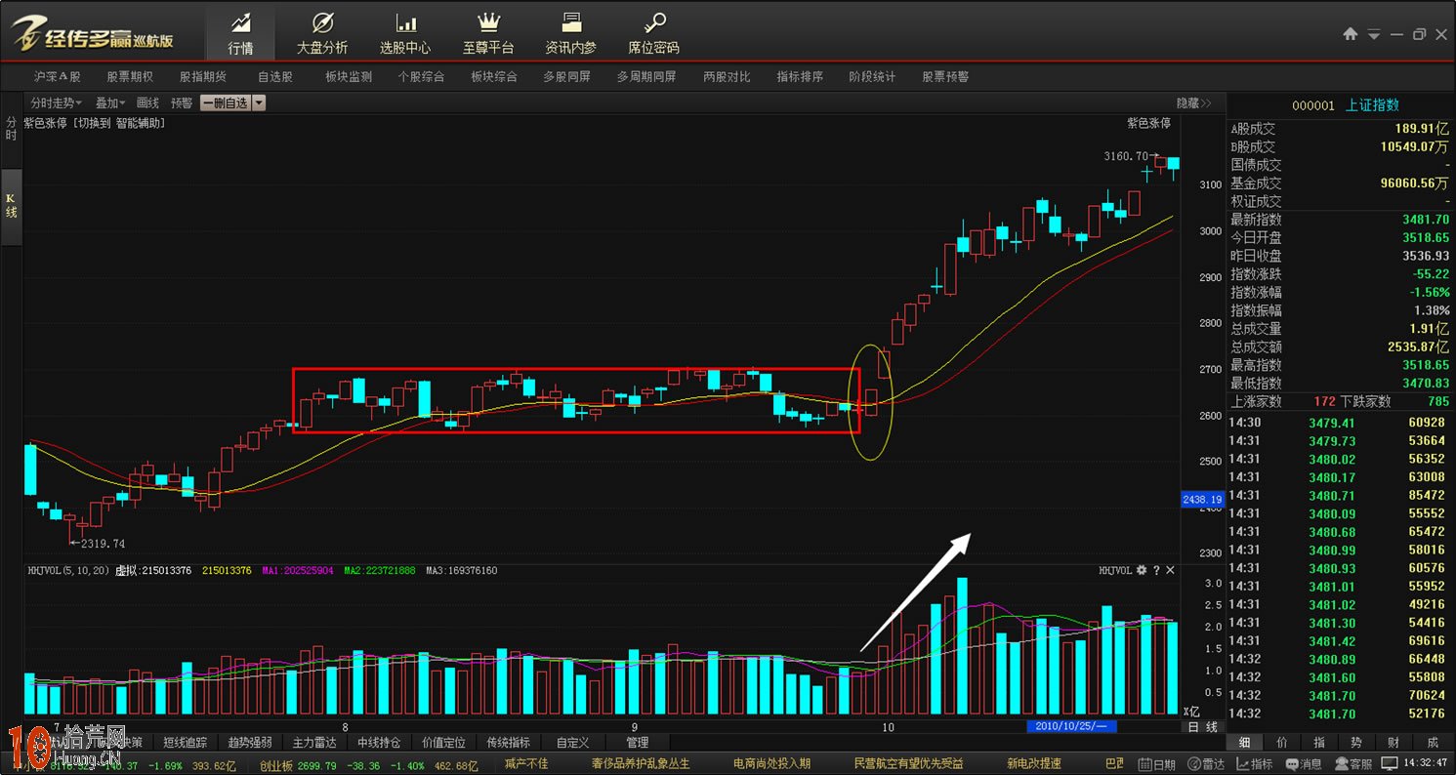Select the 管理 indicator tab
1456x775 pixels.
[638, 743]
